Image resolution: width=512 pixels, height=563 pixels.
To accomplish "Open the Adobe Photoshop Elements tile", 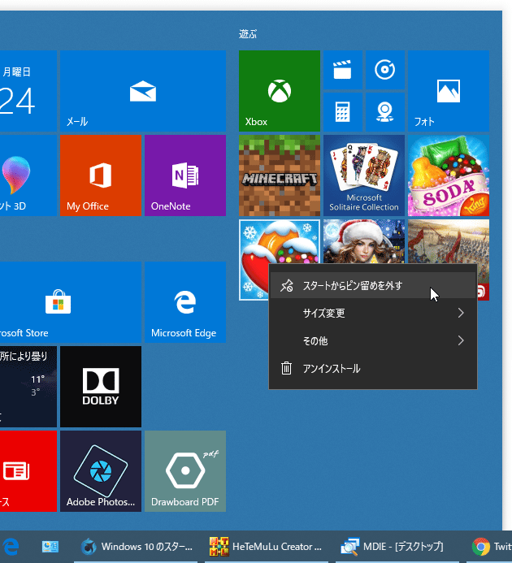I will 101,471.
